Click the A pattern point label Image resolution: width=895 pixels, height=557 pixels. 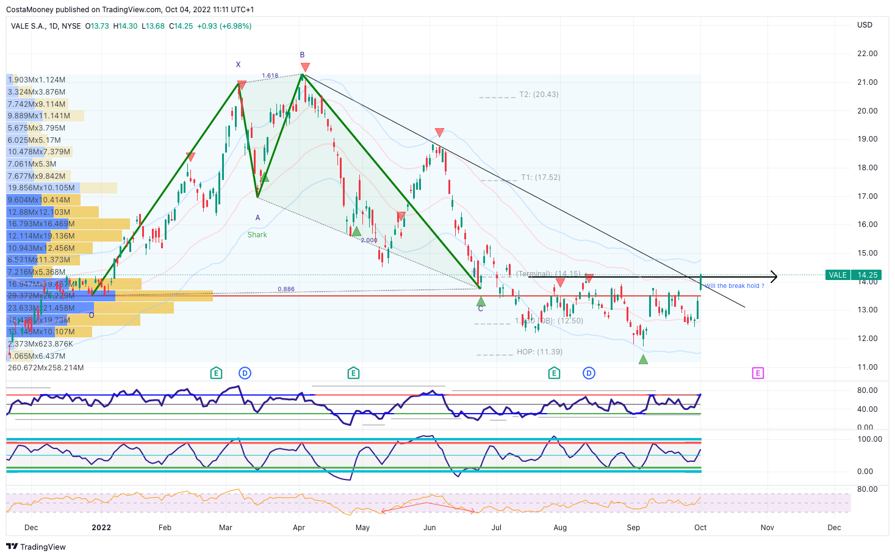point(258,218)
